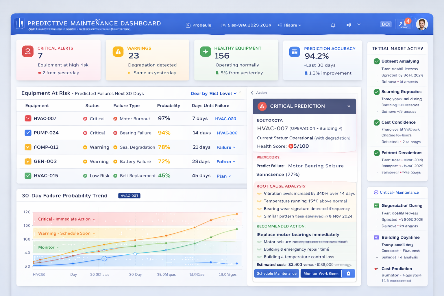This screenshot has height=296, width=444.
Task: Click the Critical Alerts red icon
Action: click(28, 51)
